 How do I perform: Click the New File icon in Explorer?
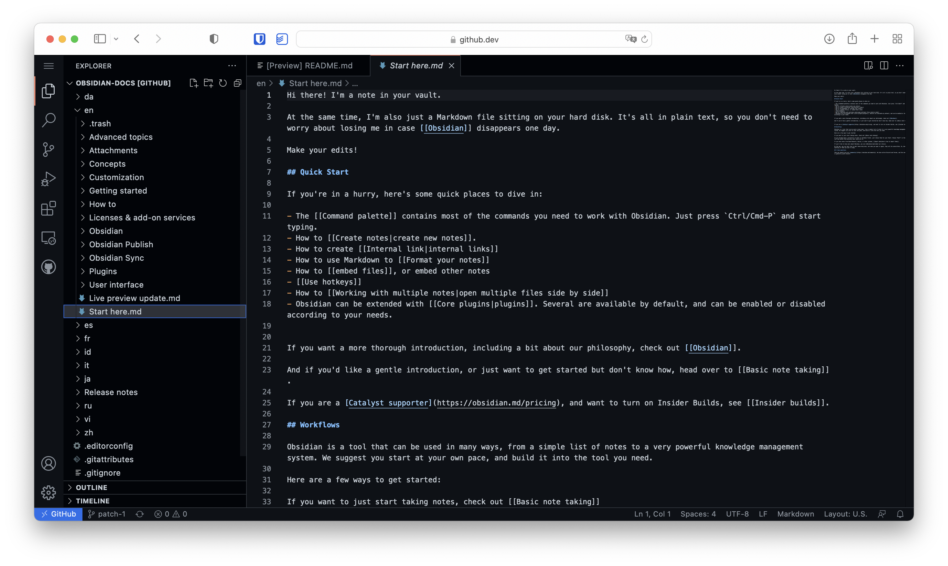pos(193,83)
